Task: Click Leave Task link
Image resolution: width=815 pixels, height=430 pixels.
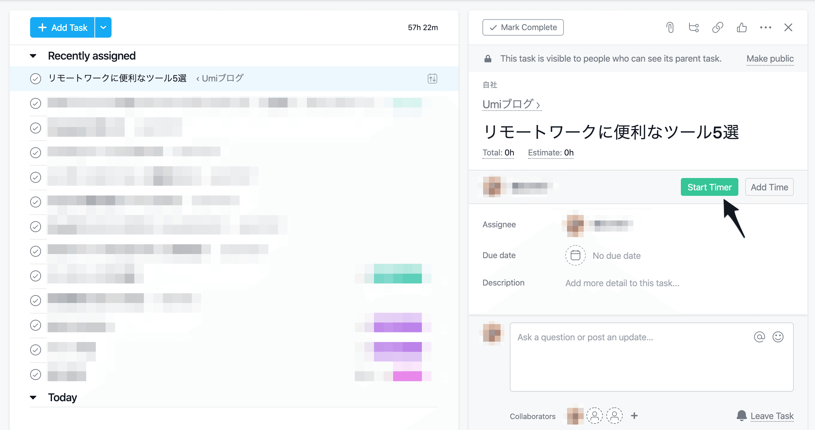Action: tap(772, 416)
